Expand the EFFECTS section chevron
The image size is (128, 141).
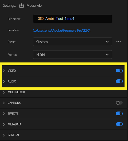point(4,114)
